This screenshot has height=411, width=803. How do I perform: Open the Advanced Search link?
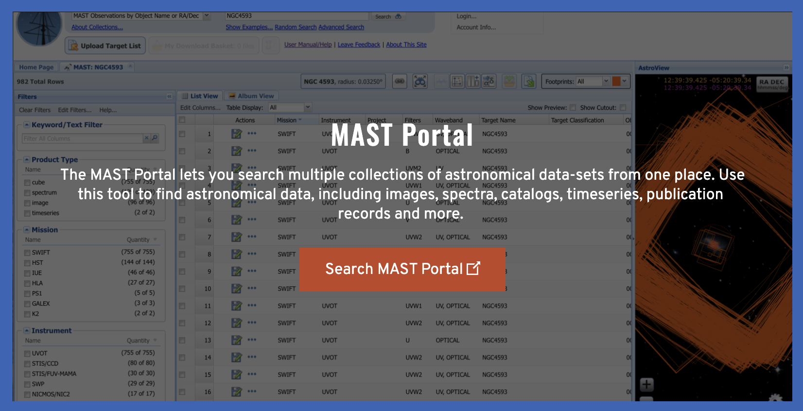click(x=341, y=27)
